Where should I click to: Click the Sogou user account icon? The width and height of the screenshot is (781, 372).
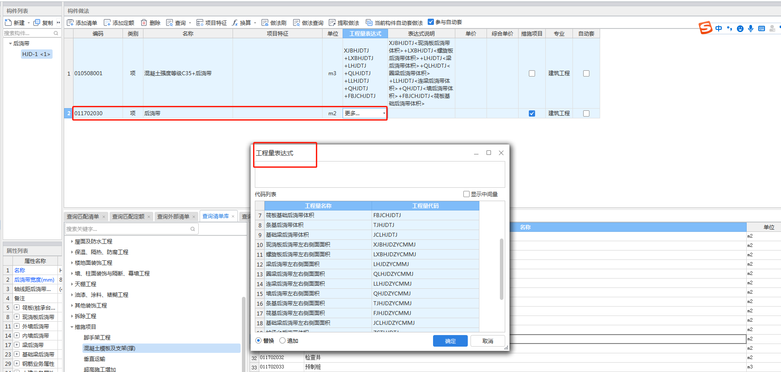[x=772, y=28]
